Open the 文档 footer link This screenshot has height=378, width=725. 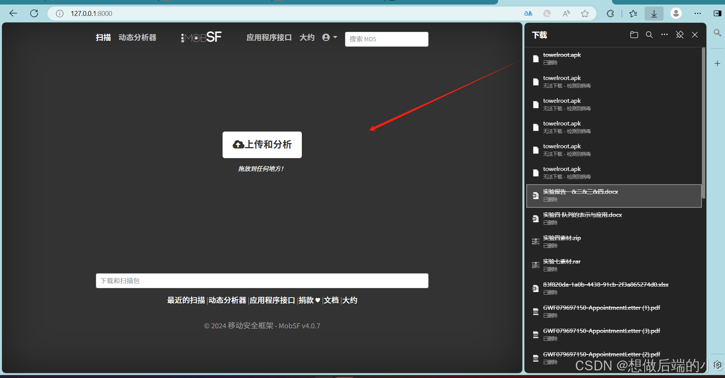[x=331, y=300]
